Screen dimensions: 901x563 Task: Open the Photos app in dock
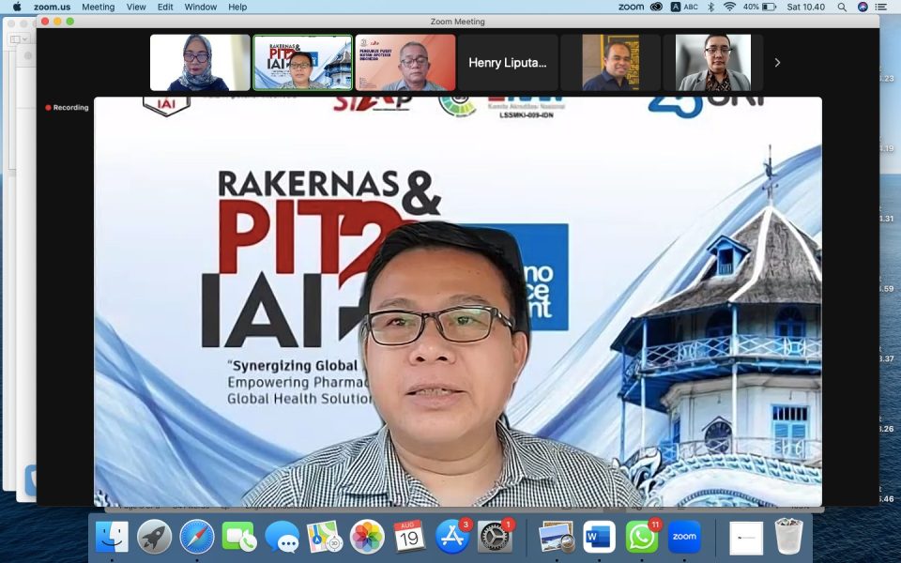pos(367,537)
